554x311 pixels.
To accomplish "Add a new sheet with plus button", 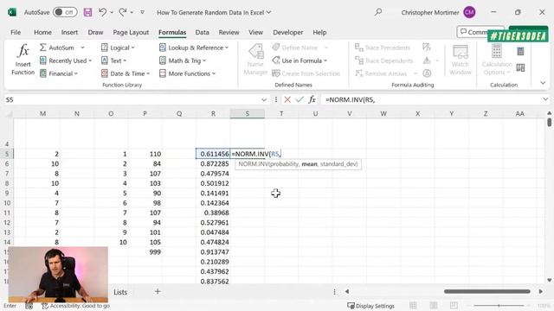I will click(158, 292).
